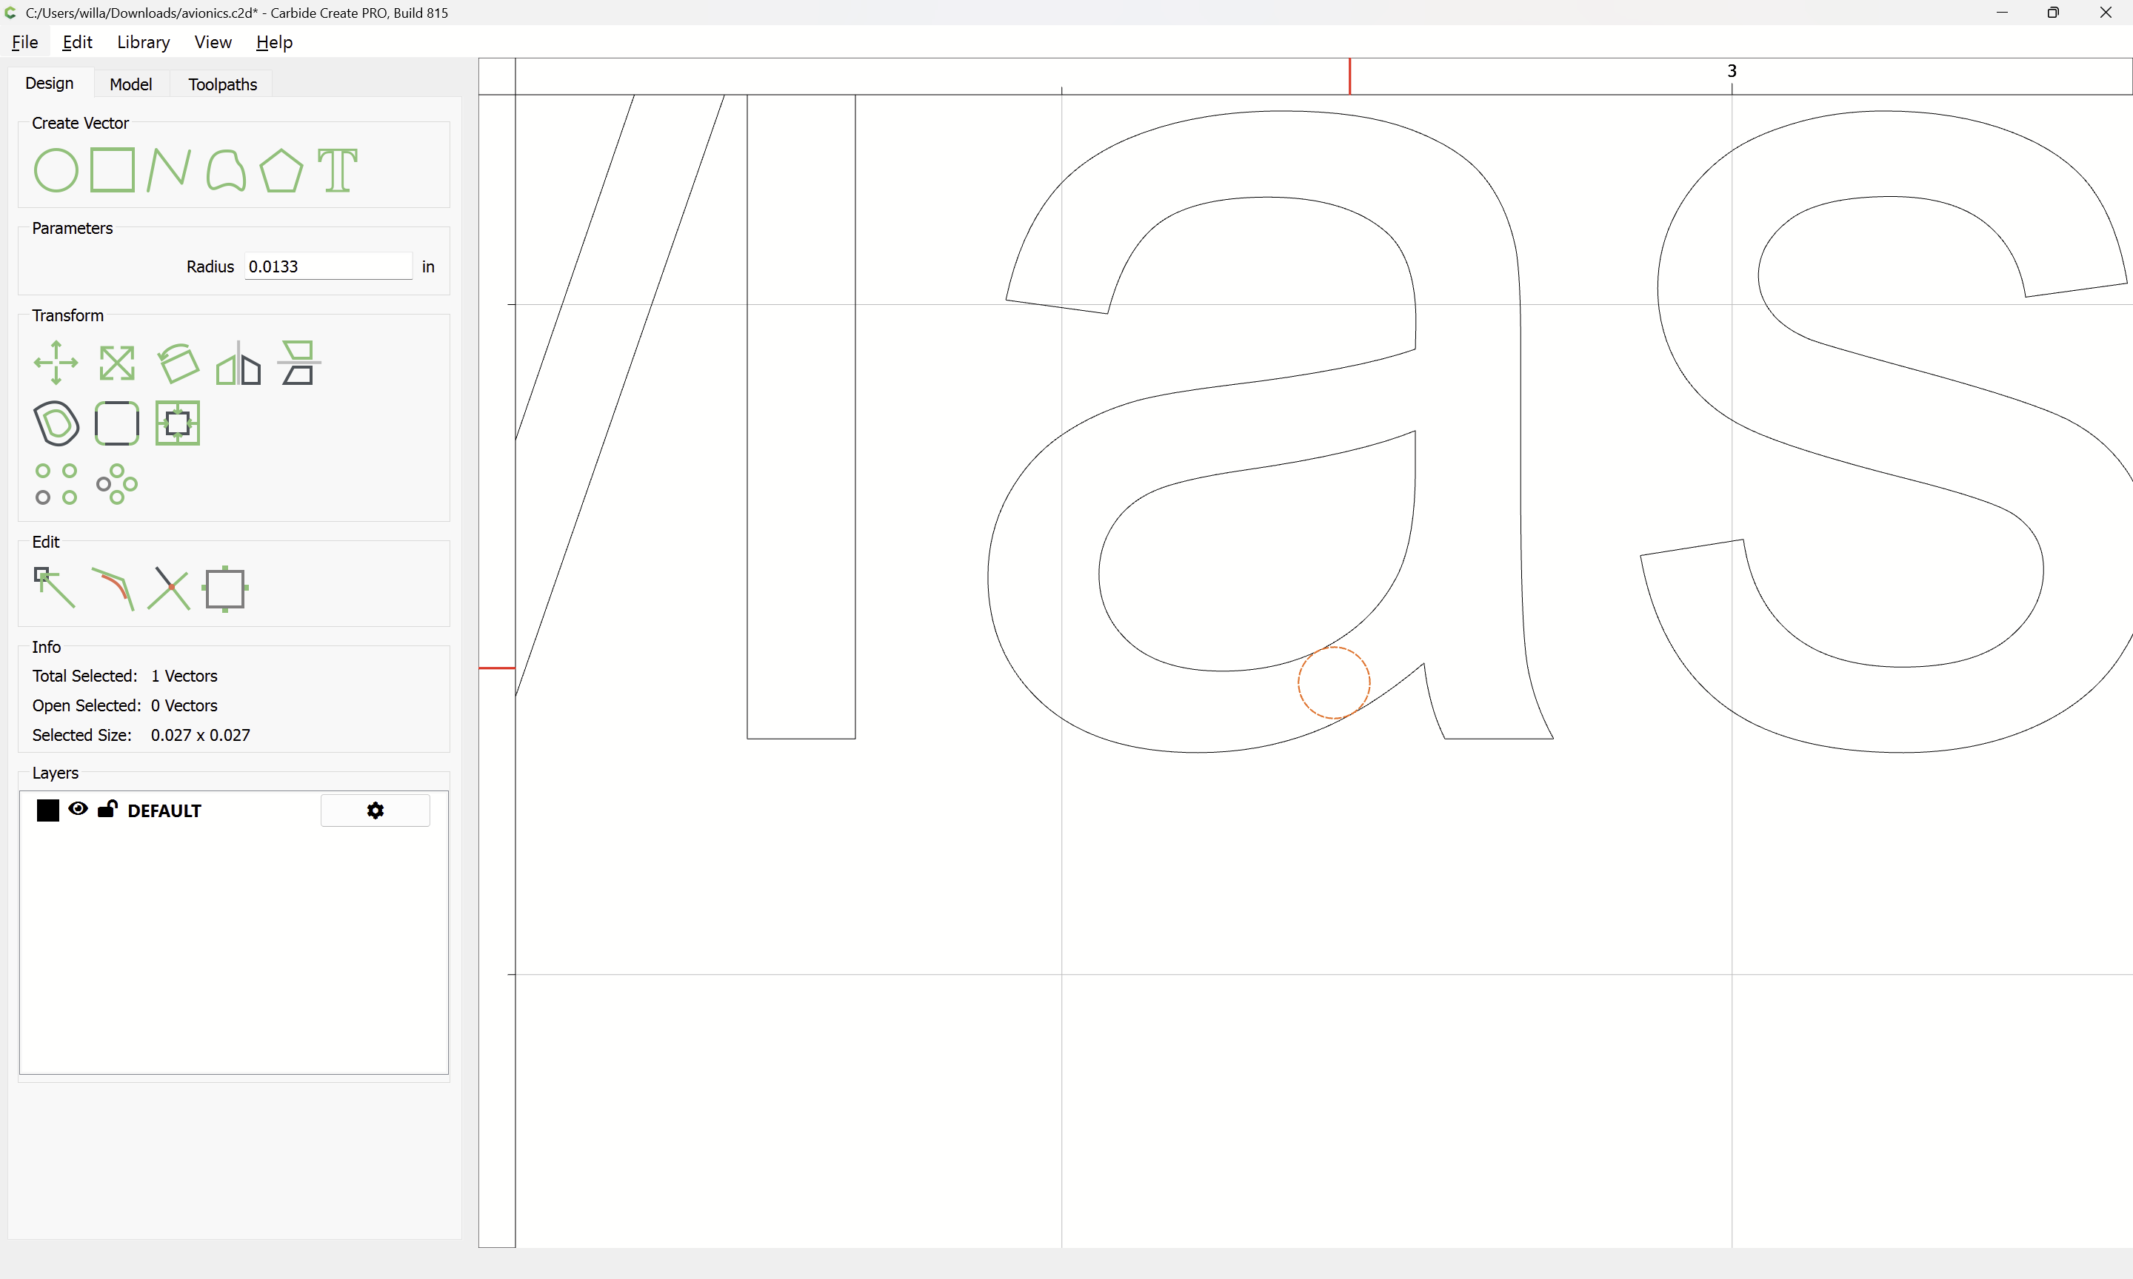Screen dimensions: 2133x1279
Task: Click 'Open Selected: 0 Vectors' info text
Action: [125, 705]
